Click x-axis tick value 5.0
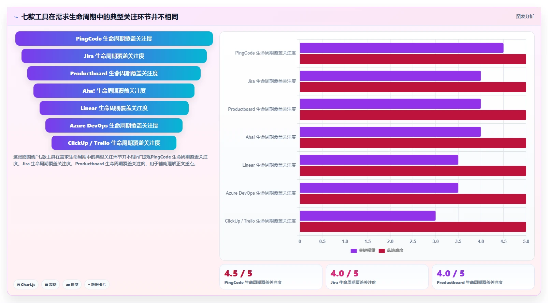Image resolution: width=548 pixels, height=303 pixels. tap(526, 241)
